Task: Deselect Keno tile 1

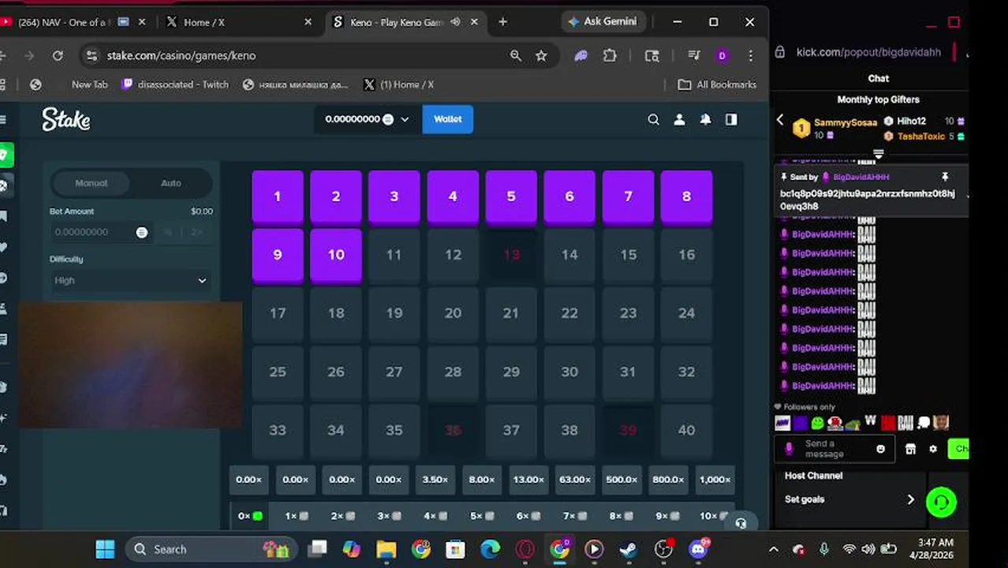Action: coord(278,196)
